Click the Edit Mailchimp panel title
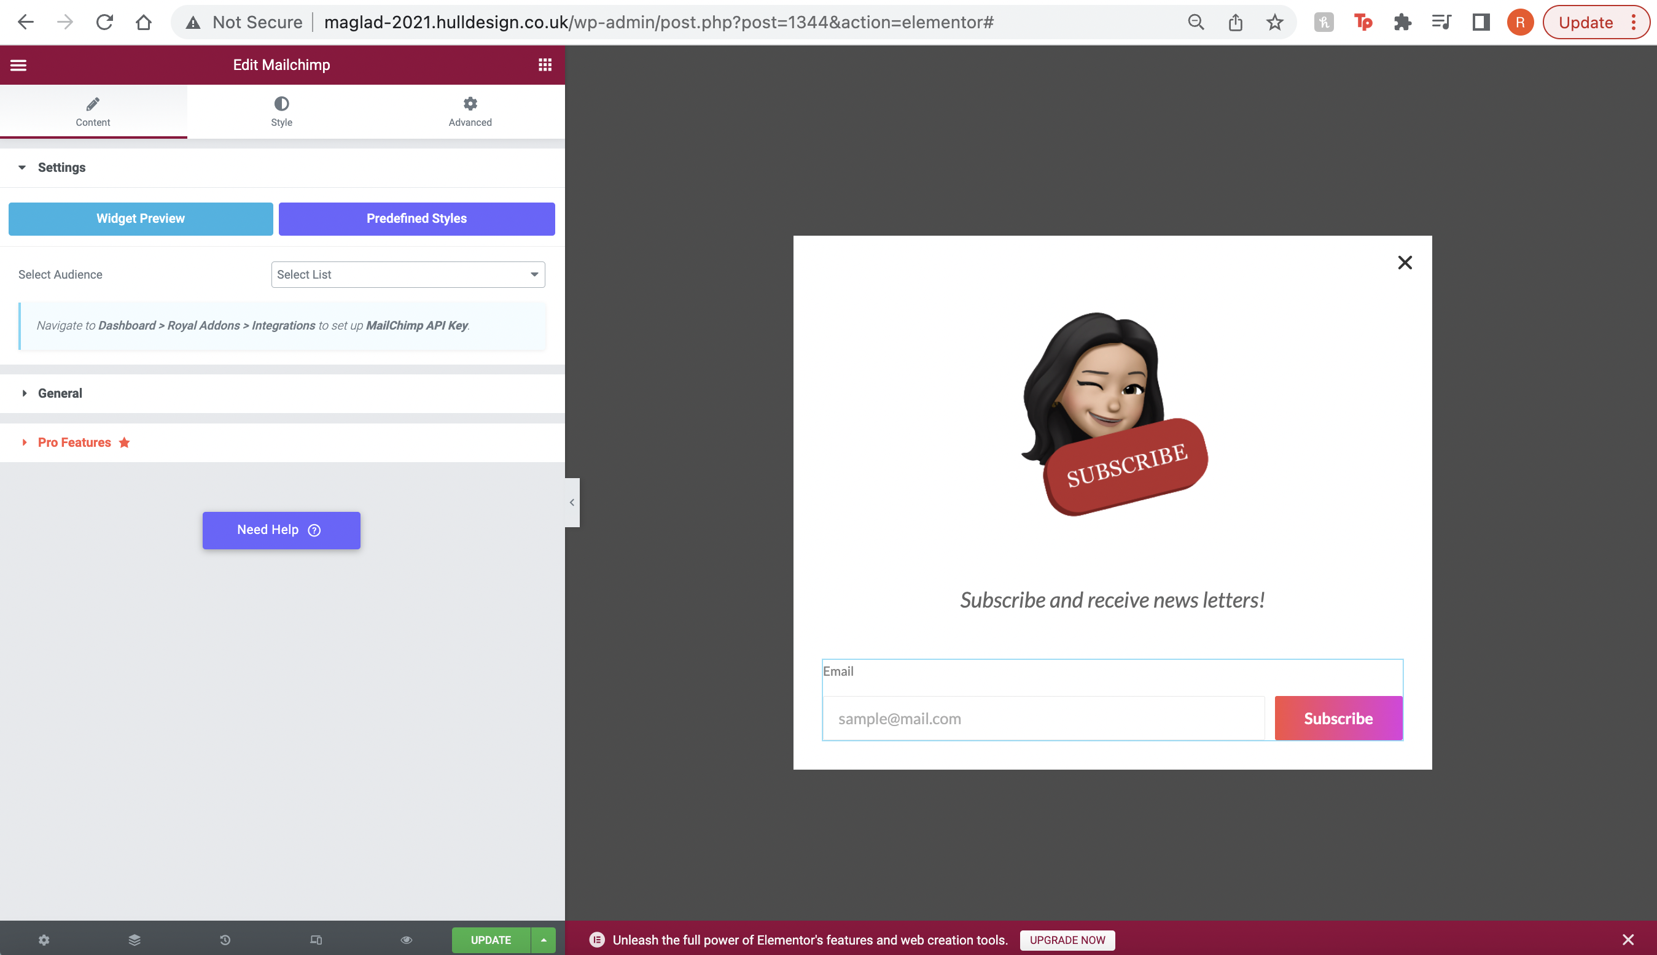 [281, 65]
